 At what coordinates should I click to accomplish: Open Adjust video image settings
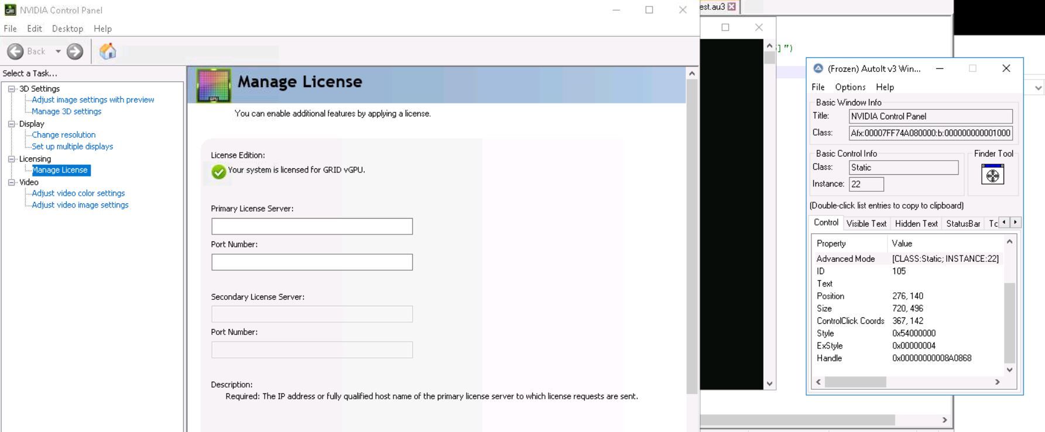point(80,205)
